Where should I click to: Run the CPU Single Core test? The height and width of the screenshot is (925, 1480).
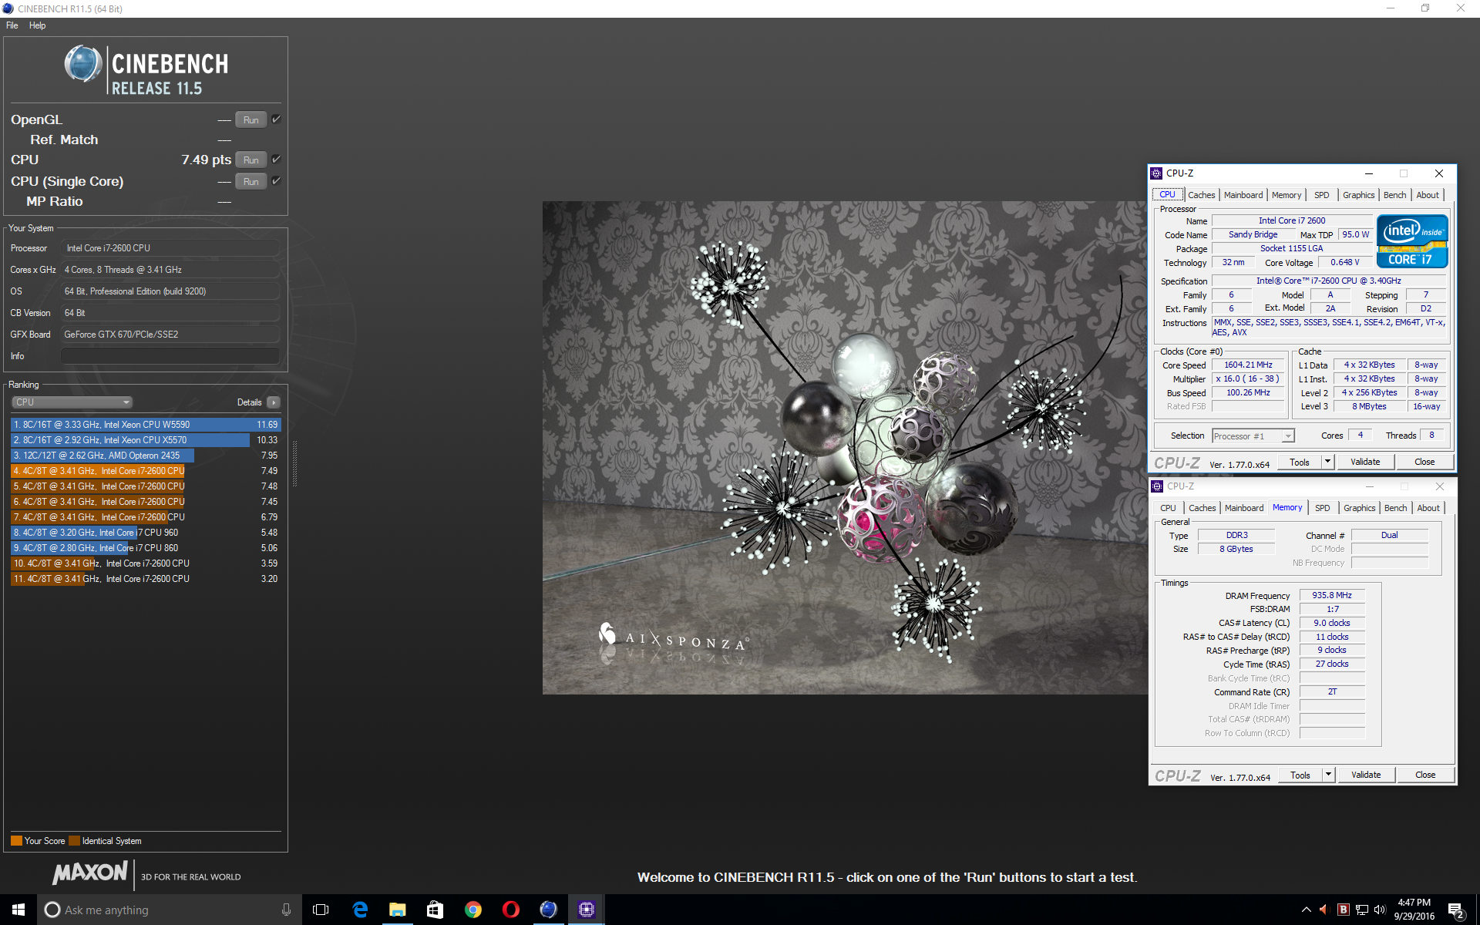point(251,181)
